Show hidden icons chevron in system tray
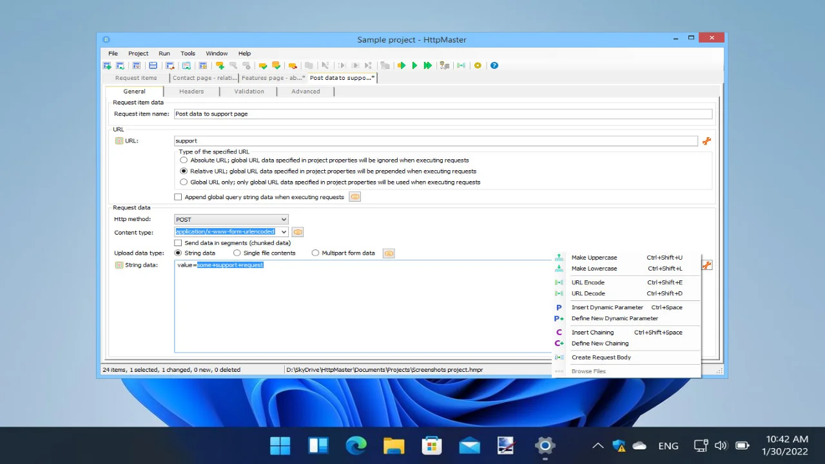Screen dimensions: 825x464 (597, 445)
